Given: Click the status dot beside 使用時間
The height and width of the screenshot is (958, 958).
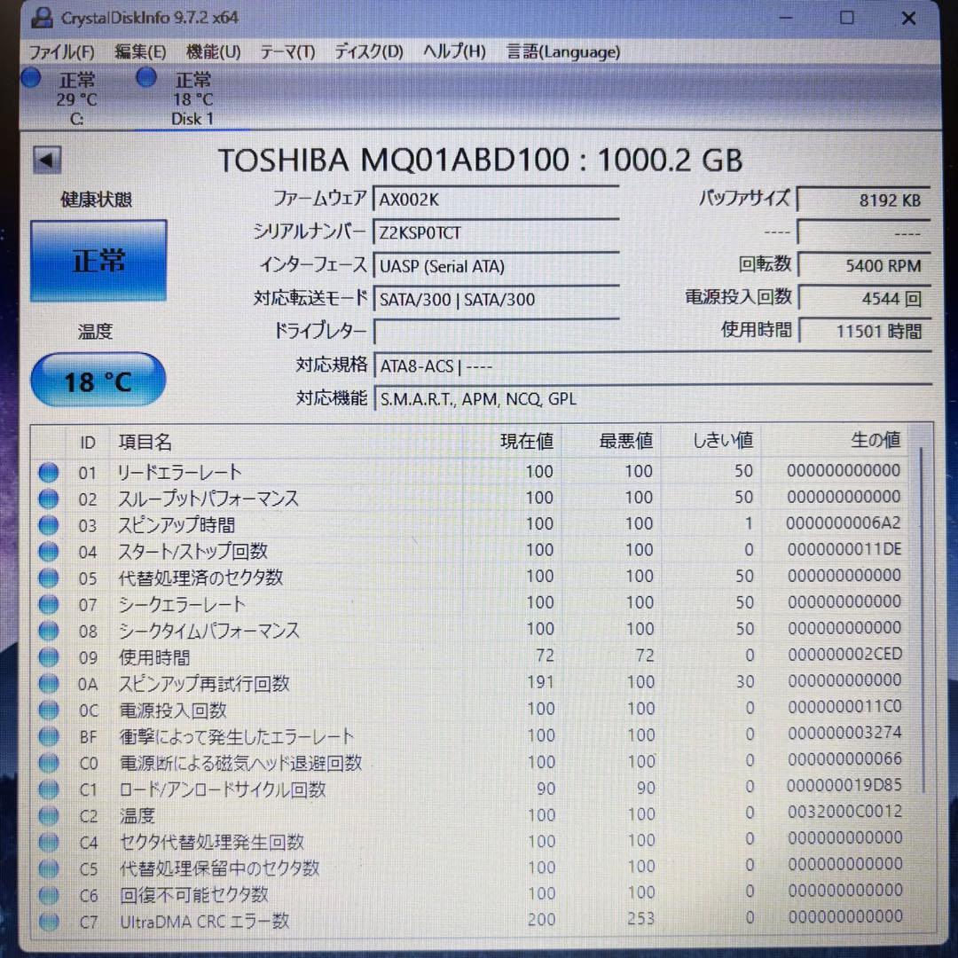Looking at the screenshot, I should coord(49,657).
